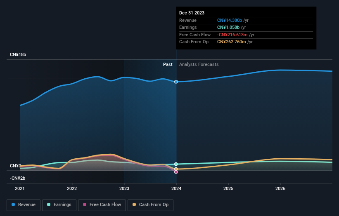Screen dimensions: 339x216
Task: Click the blue Revenue data point marker
Action: click(x=176, y=82)
